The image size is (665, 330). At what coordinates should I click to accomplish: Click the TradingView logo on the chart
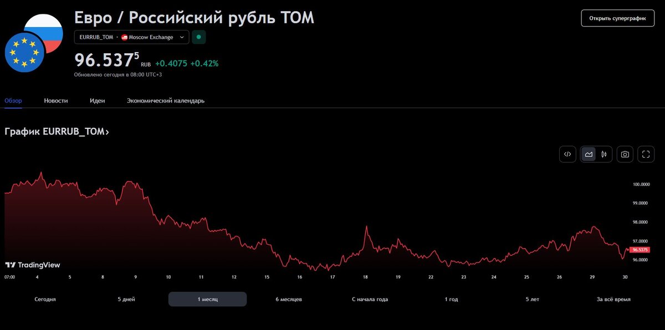tap(33, 265)
